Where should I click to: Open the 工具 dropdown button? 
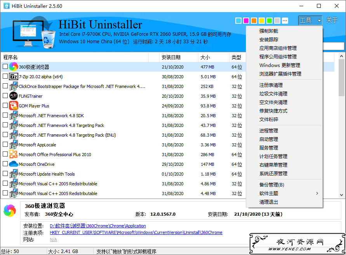(x=310, y=20)
